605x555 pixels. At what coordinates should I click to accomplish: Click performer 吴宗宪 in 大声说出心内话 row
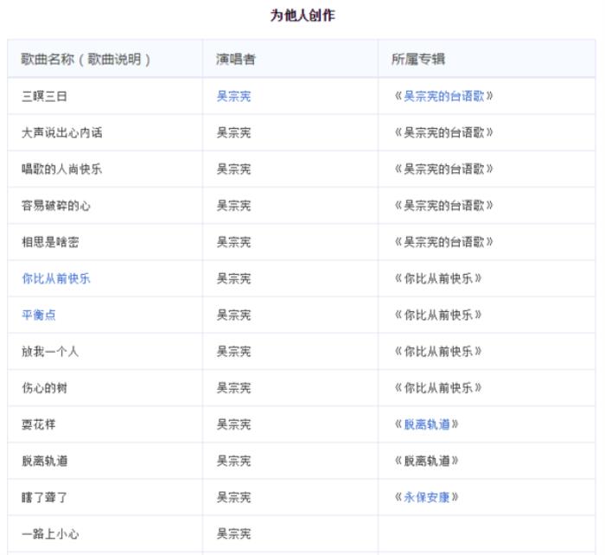(234, 133)
